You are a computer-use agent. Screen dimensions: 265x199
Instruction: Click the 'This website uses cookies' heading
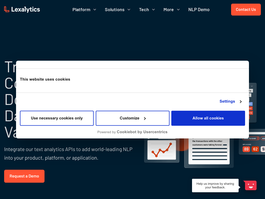(45, 79)
